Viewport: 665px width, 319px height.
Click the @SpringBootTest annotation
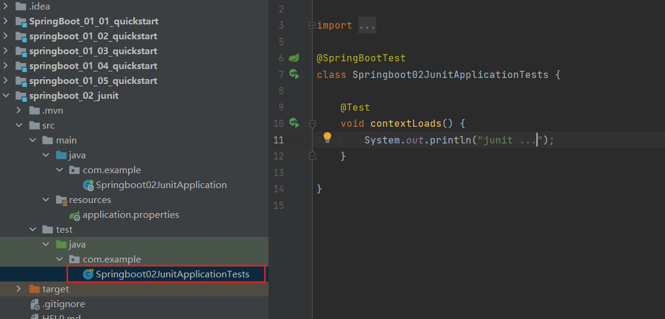click(361, 58)
